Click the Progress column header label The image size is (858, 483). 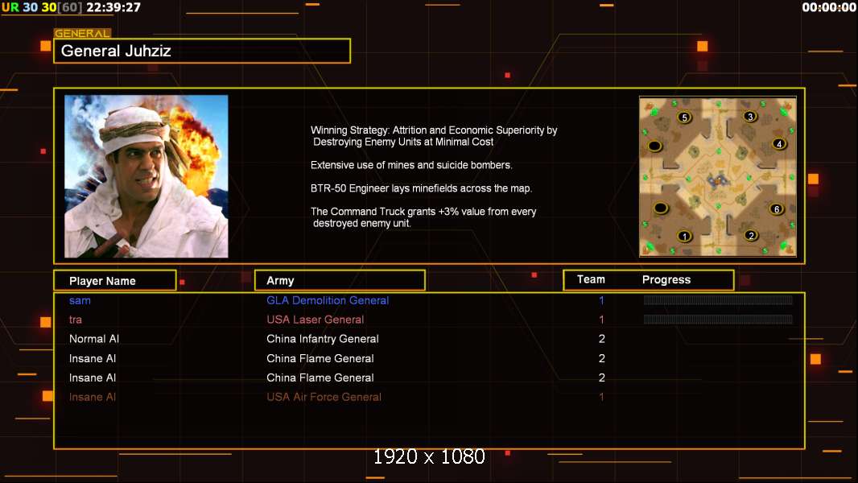click(x=666, y=280)
